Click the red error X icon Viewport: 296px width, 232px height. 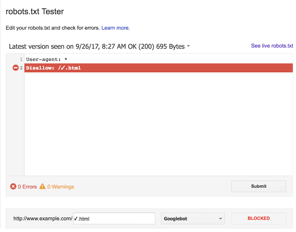click(x=13, y=187)
